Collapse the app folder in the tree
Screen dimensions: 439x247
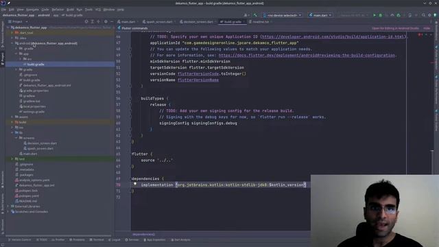[16, 54]
